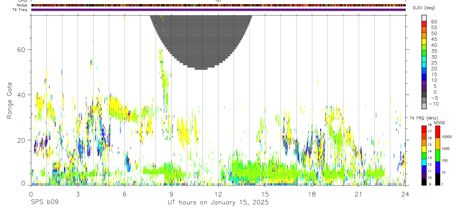Click the cyan segment of TX FRQ bar
The image size is (456, 210).
click(424, 162)
